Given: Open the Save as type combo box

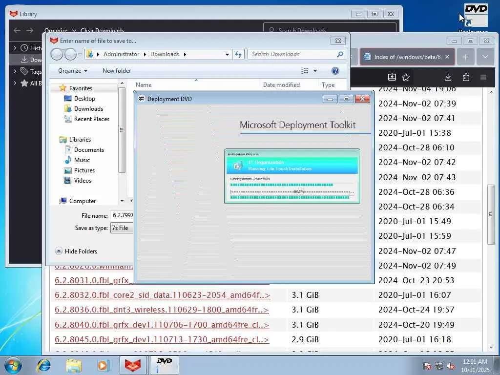Looking at the screenshot, I should pyautogui.click(x=122, y=228).
